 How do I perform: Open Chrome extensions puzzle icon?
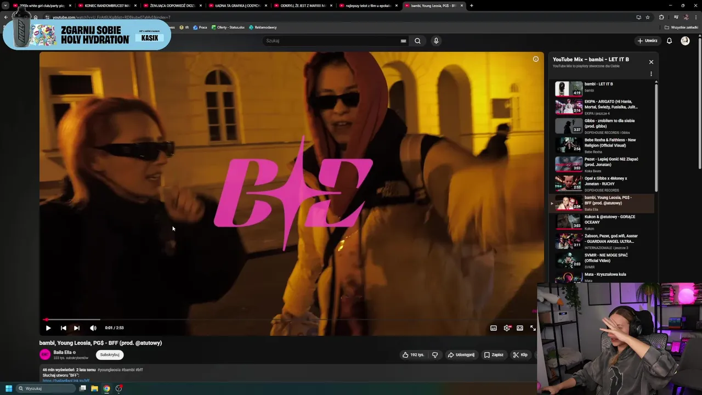[661, 17]
